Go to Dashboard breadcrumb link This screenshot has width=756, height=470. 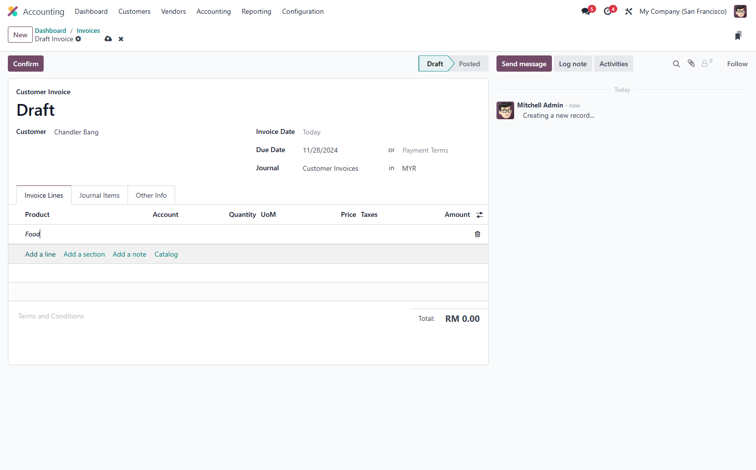point(51,30)
